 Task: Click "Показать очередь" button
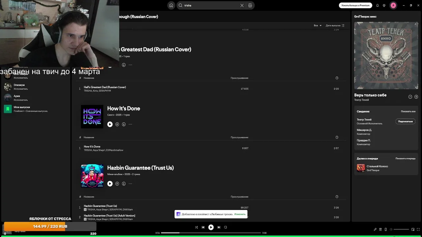tap(406, 159)
